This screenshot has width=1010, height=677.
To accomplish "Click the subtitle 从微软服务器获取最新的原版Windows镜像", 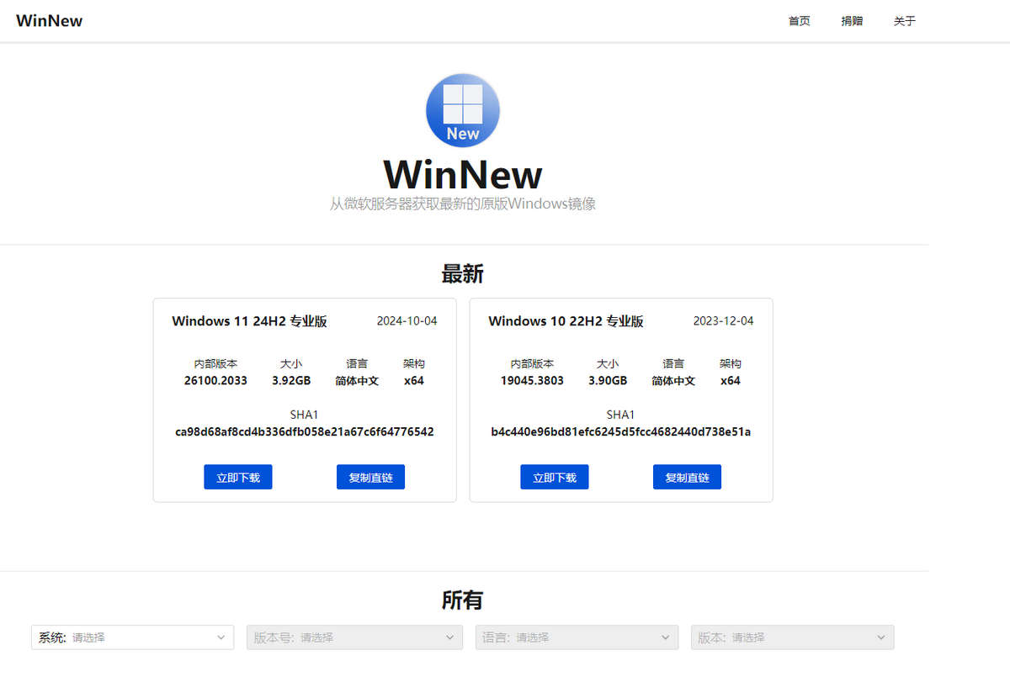I will click(x=463, y=204).
